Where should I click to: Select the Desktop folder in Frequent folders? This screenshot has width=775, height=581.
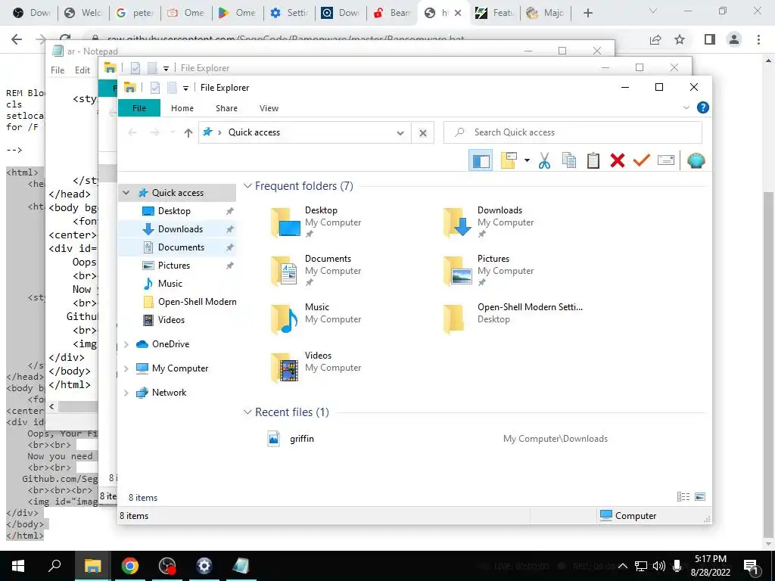(x=316, y=222)
